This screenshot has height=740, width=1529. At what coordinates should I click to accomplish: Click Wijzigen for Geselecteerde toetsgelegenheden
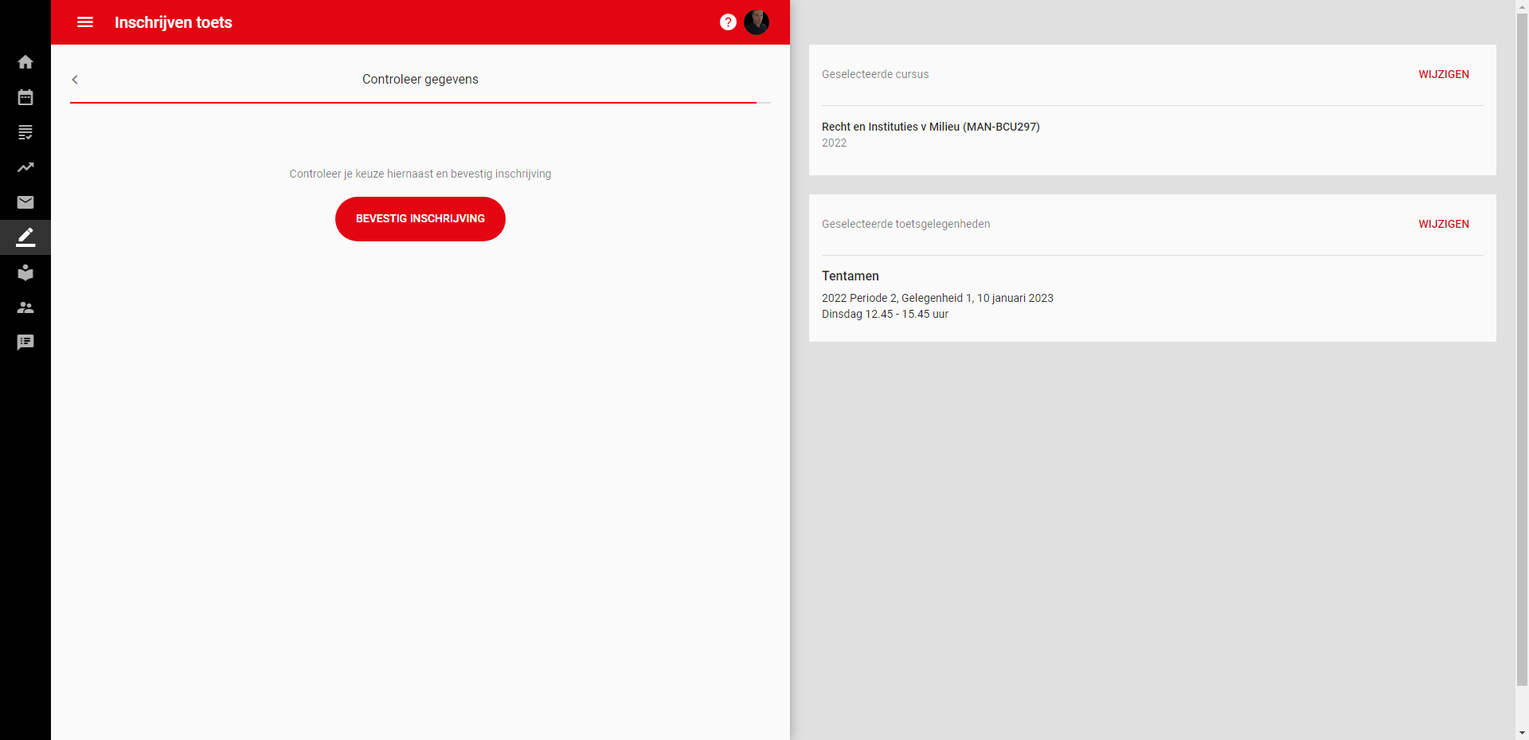[1443, 224]
